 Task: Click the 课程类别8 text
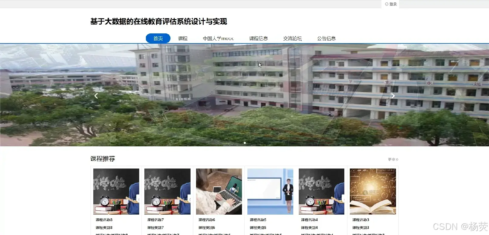click(104, 228)
